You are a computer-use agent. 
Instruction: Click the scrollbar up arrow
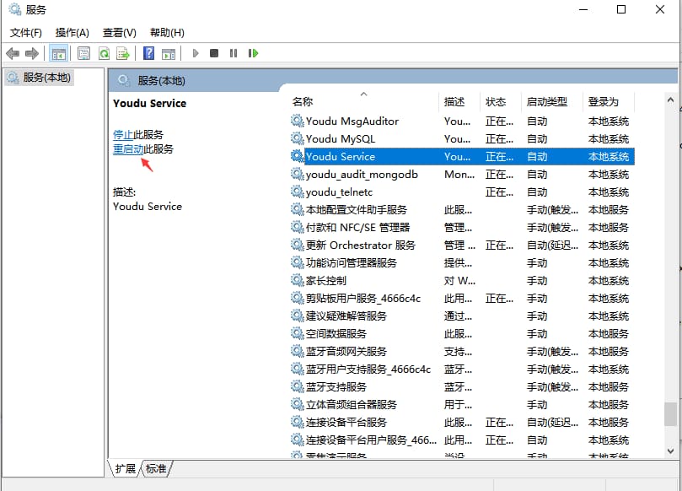pyautogui.click(x=670, y=100)
